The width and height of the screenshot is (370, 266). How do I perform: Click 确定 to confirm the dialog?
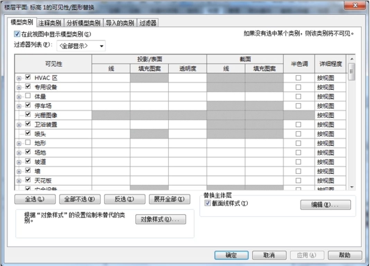click(231, 255)
